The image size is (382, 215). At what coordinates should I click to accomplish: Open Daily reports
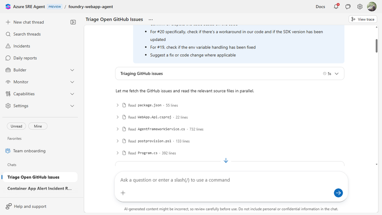(25, 58)
